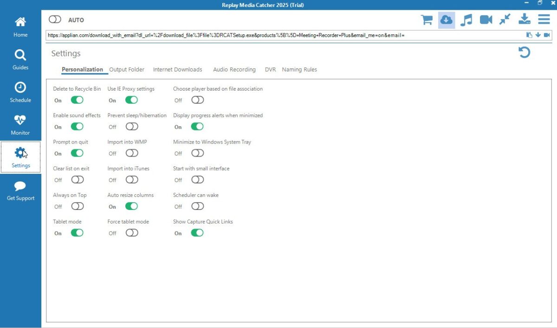Minimize the application window
Viewport: 557px width, 328px height.
point(526,3)
